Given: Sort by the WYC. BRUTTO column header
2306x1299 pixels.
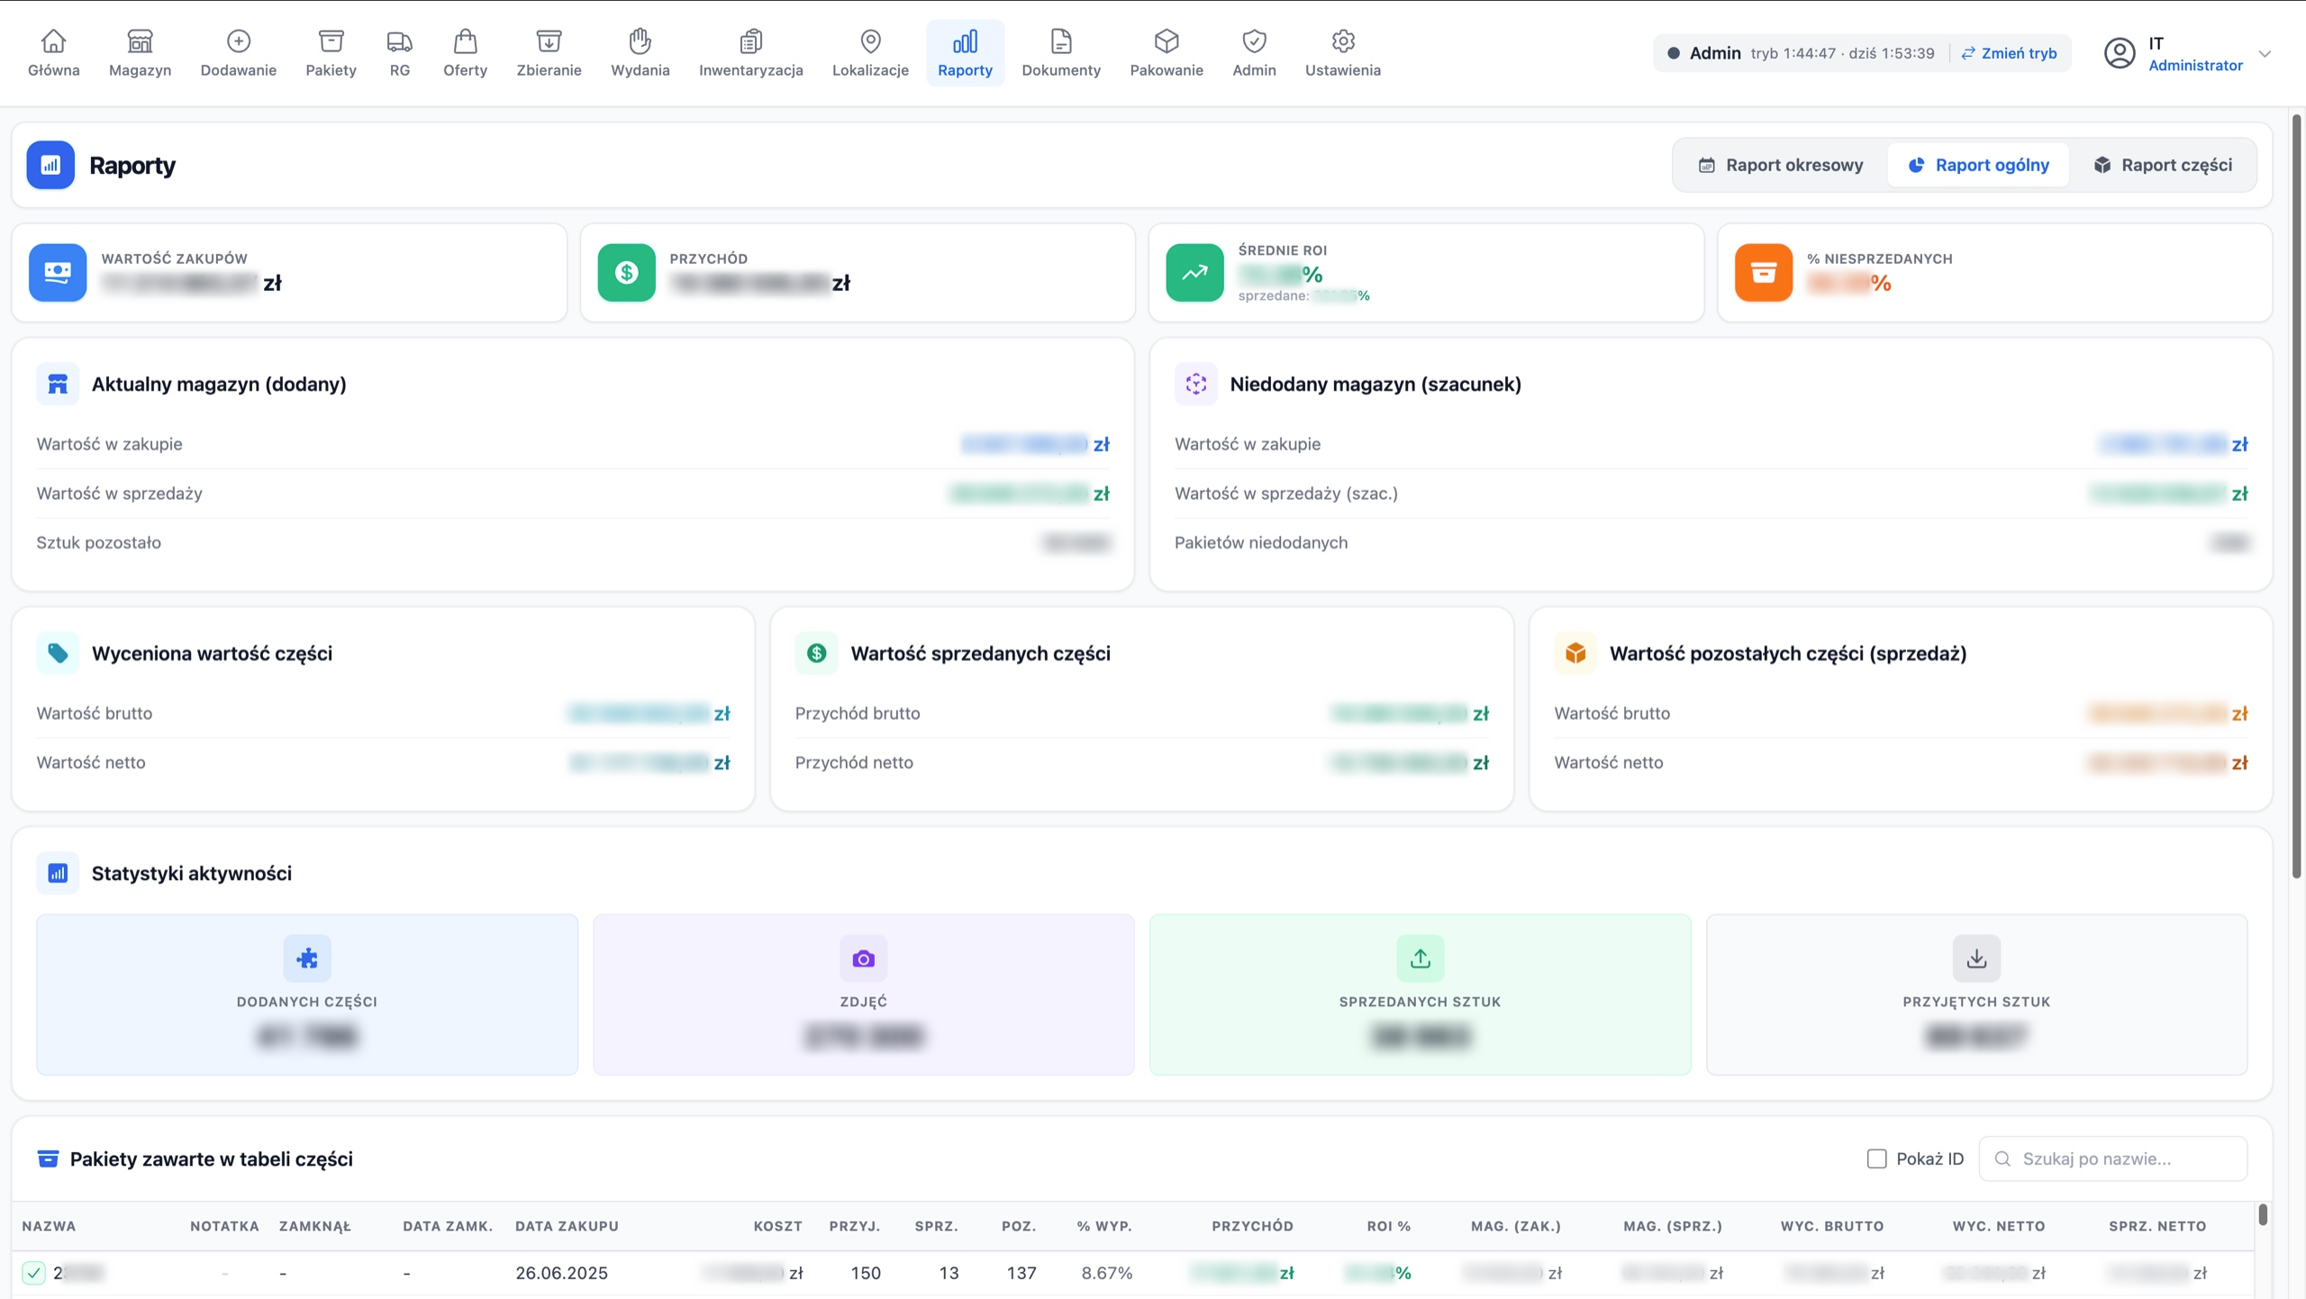Looking at the screenshot, I should pyautogui.click(x=1831, y=1226).
